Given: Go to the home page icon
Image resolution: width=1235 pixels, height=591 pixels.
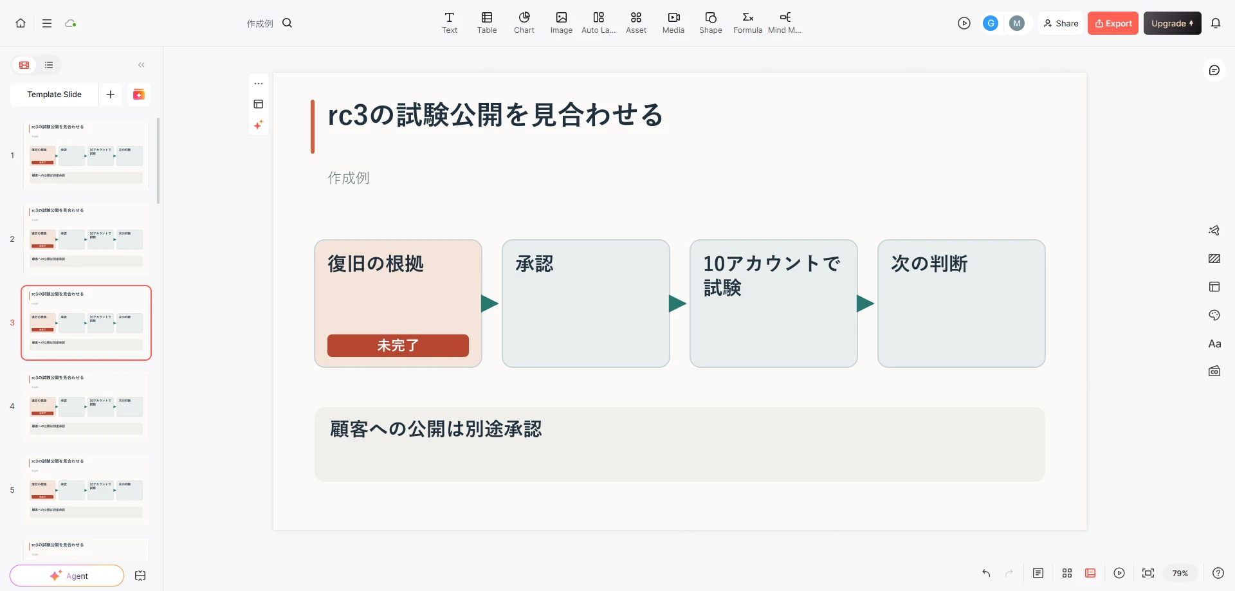Looking at the screenshot, I should click(x=21, y=23).
